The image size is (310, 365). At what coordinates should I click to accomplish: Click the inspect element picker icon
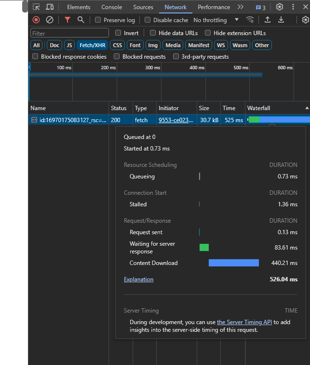pyautogui.click(x=36, y=7)
